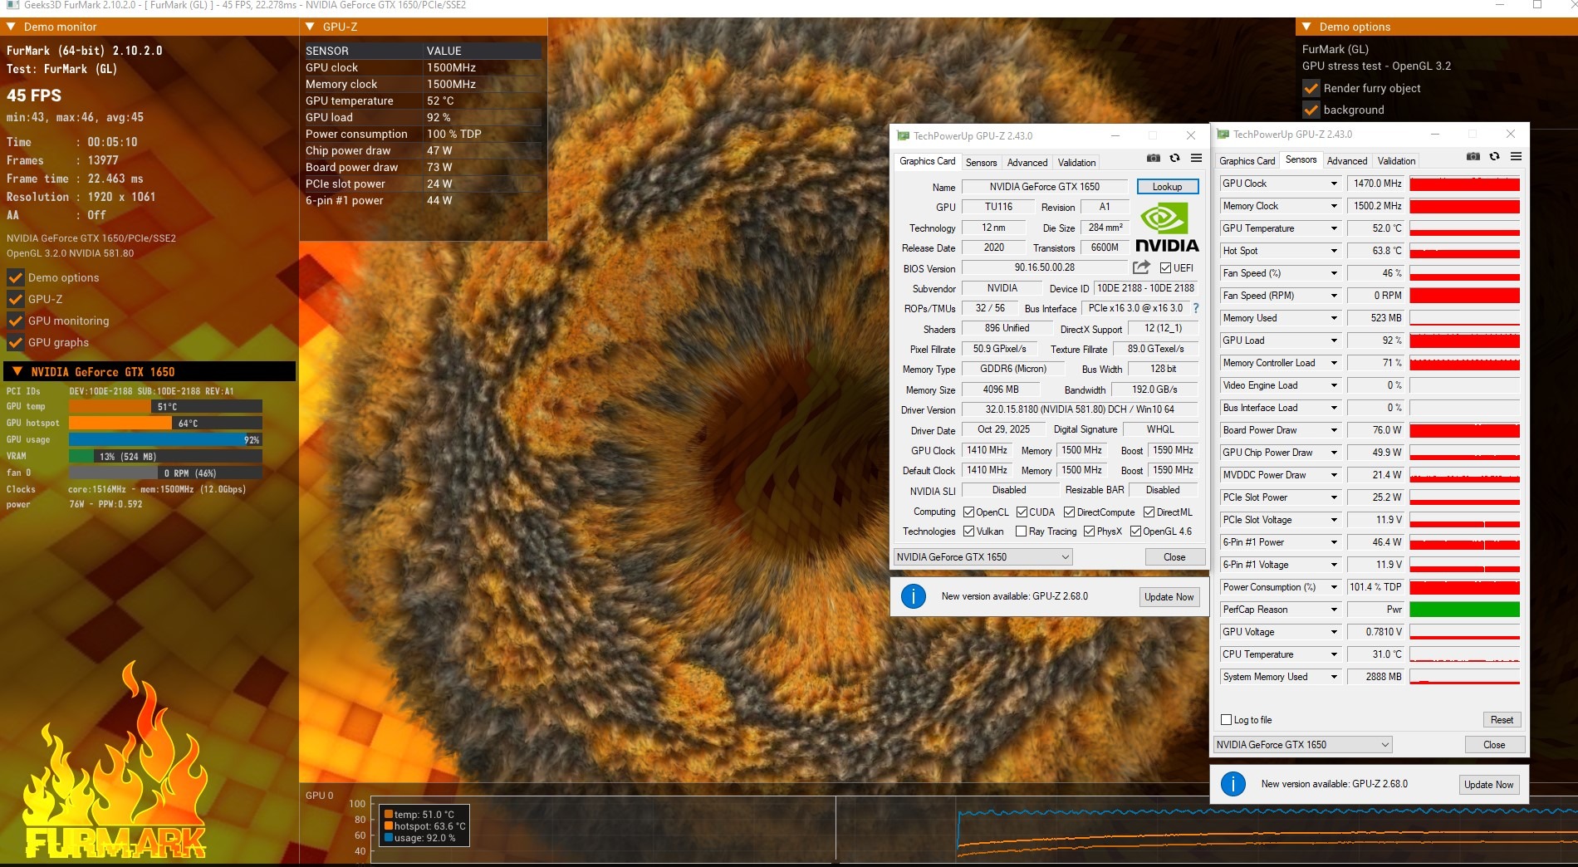The height and width of the screenshot is (867, 1578).
Task: Open the CPU Temperature sensor dropdown
Action: click(1334, 654)
